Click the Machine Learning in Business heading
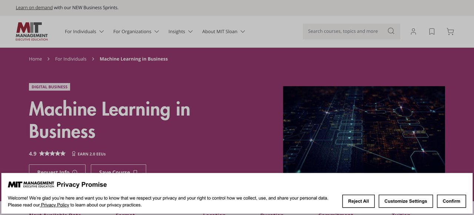The height and width of the screenshot is (215, 474). [x=110, y=120]
